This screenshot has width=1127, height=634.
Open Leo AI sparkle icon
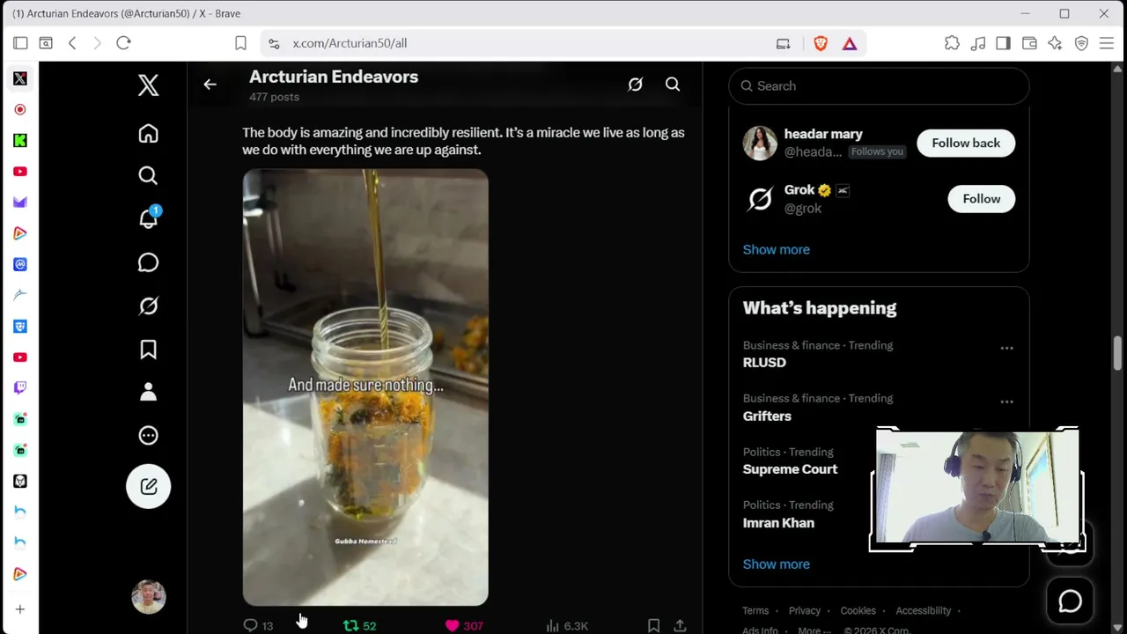(1055, 43)
